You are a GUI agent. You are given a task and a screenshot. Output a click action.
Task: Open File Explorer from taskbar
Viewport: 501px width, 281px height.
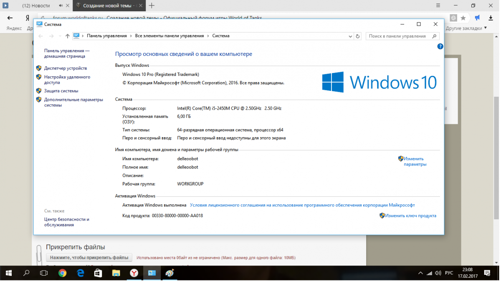(116, 273)
